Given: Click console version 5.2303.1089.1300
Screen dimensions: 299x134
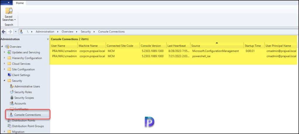Looking at the screenshot, I should (x=153, y=51).
